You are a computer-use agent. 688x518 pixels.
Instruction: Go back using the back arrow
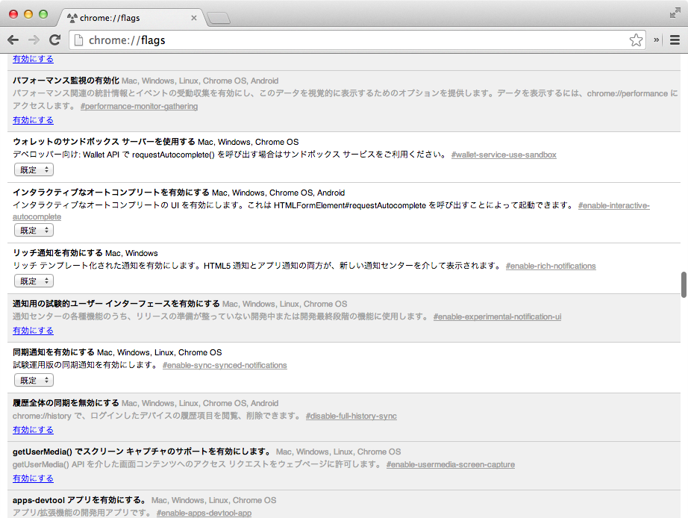[x=13, y=40]
